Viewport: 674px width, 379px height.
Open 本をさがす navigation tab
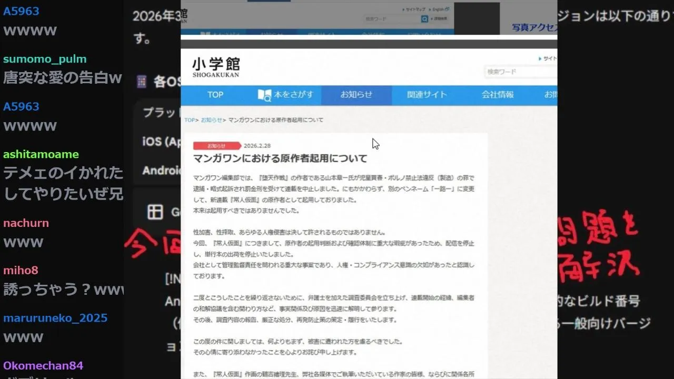285,95
